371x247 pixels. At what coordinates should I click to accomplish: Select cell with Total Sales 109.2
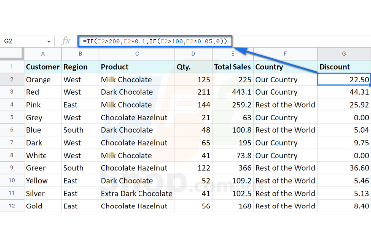point(233,181)
